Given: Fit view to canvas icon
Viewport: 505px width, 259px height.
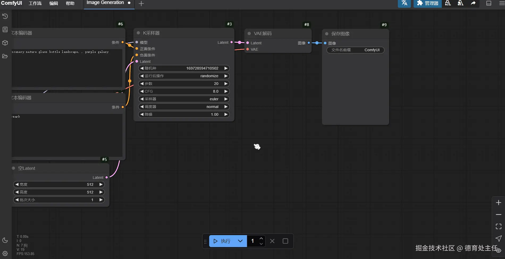Looking at the screenshot, I should (499, 226).
